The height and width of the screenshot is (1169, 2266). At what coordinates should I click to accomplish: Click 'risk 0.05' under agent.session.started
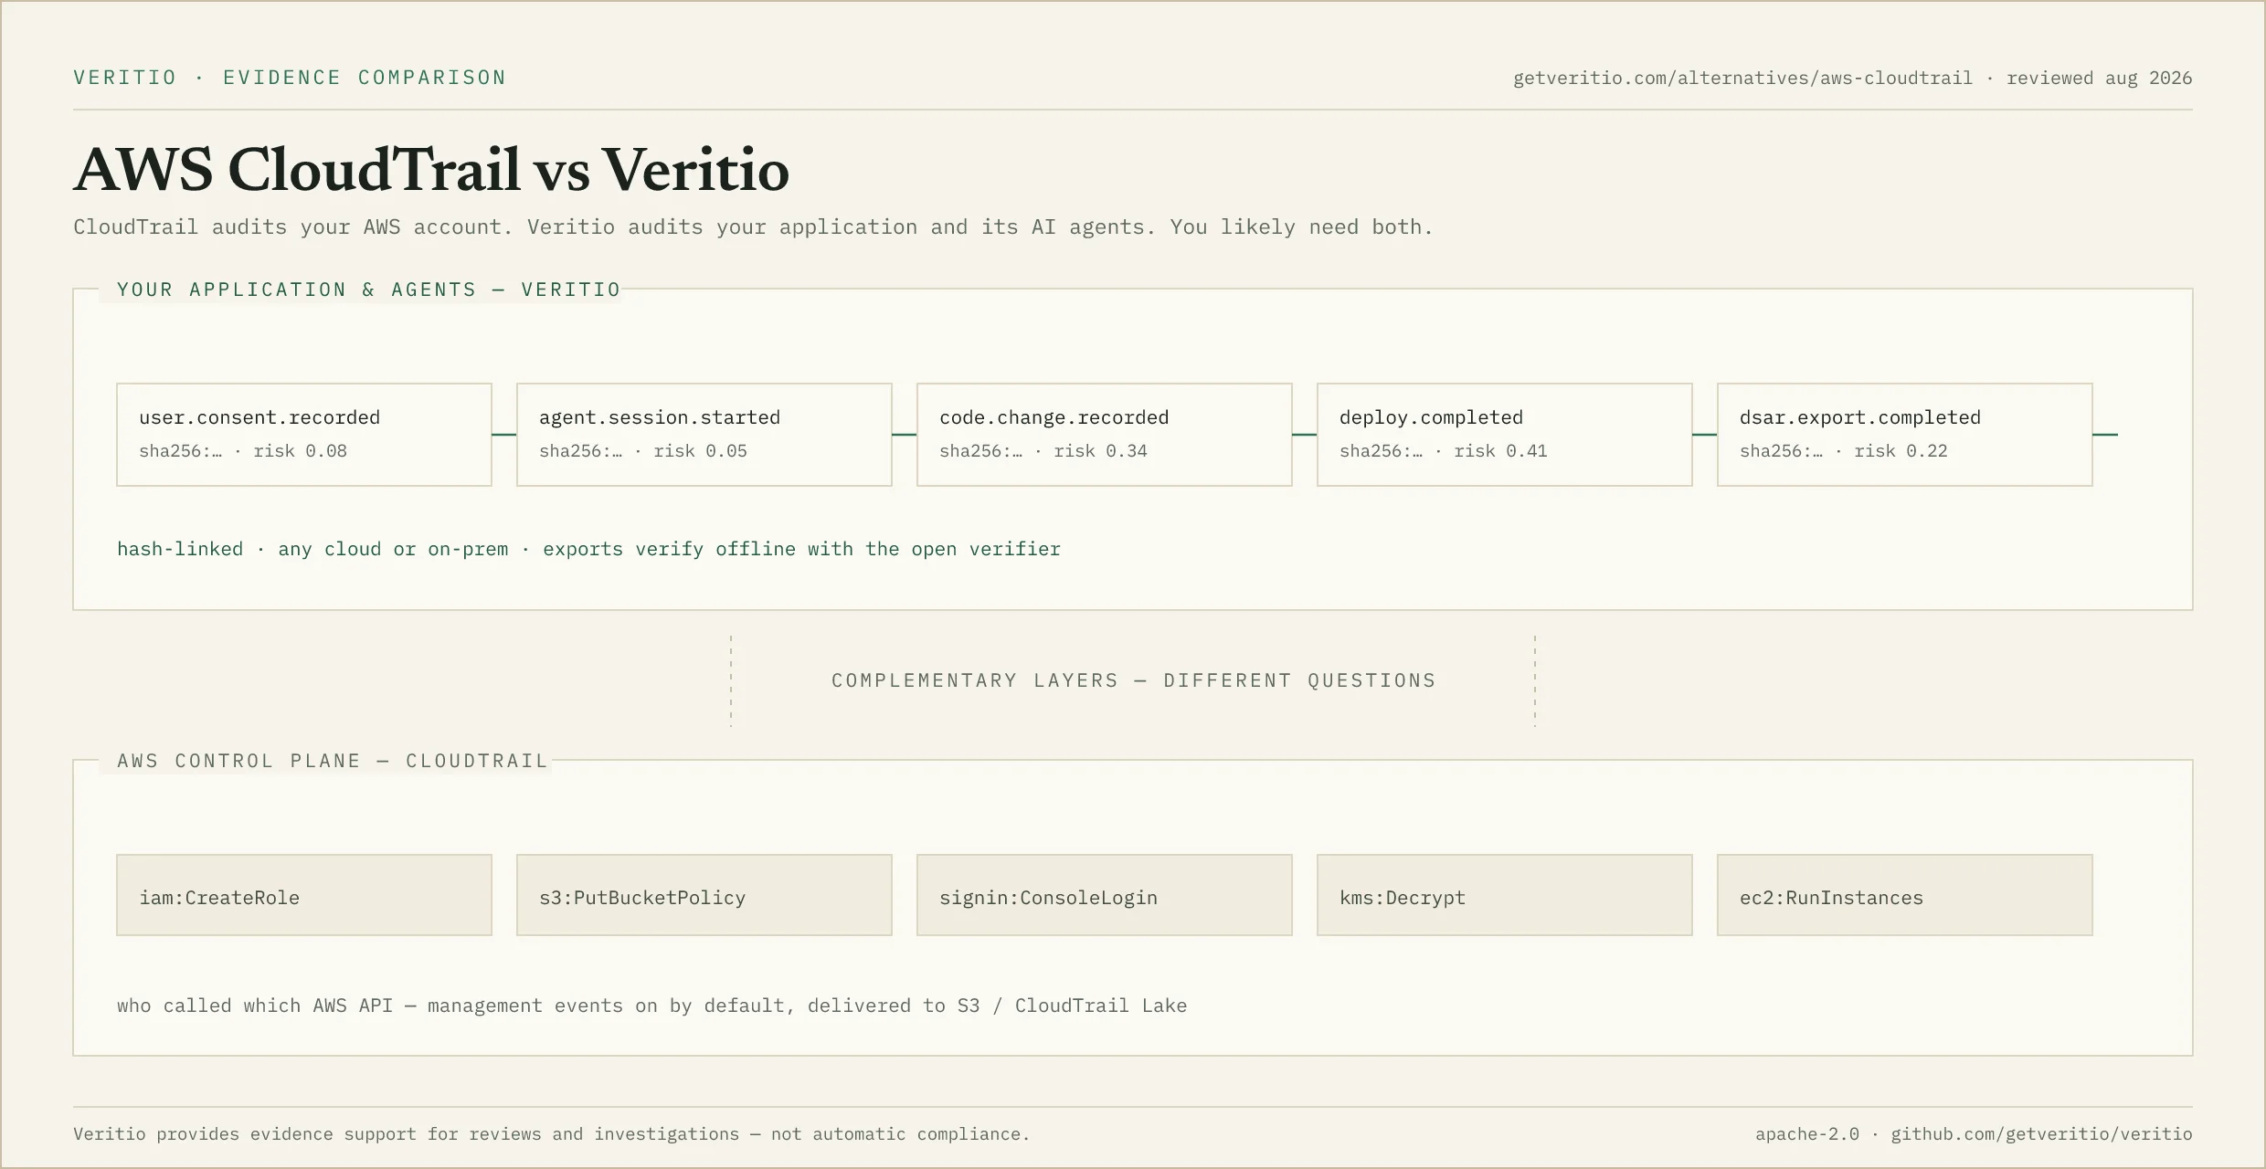coord(700,451)
